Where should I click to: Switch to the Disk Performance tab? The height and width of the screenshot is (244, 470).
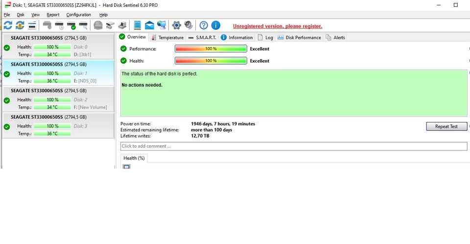click(x=299, y=38)
